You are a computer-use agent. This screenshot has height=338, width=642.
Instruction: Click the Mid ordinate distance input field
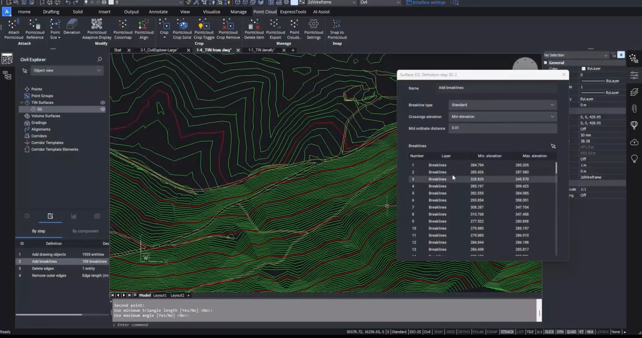tap(502, 128)
